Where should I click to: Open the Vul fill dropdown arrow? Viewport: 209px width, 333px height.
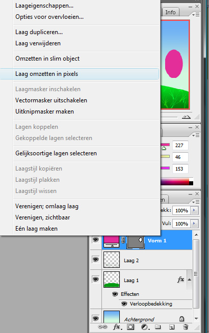[x=194, y=224]
